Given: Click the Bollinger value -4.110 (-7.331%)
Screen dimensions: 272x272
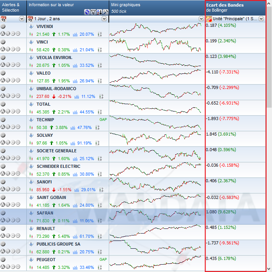Looking at the screenshot, I should point(222,72).
